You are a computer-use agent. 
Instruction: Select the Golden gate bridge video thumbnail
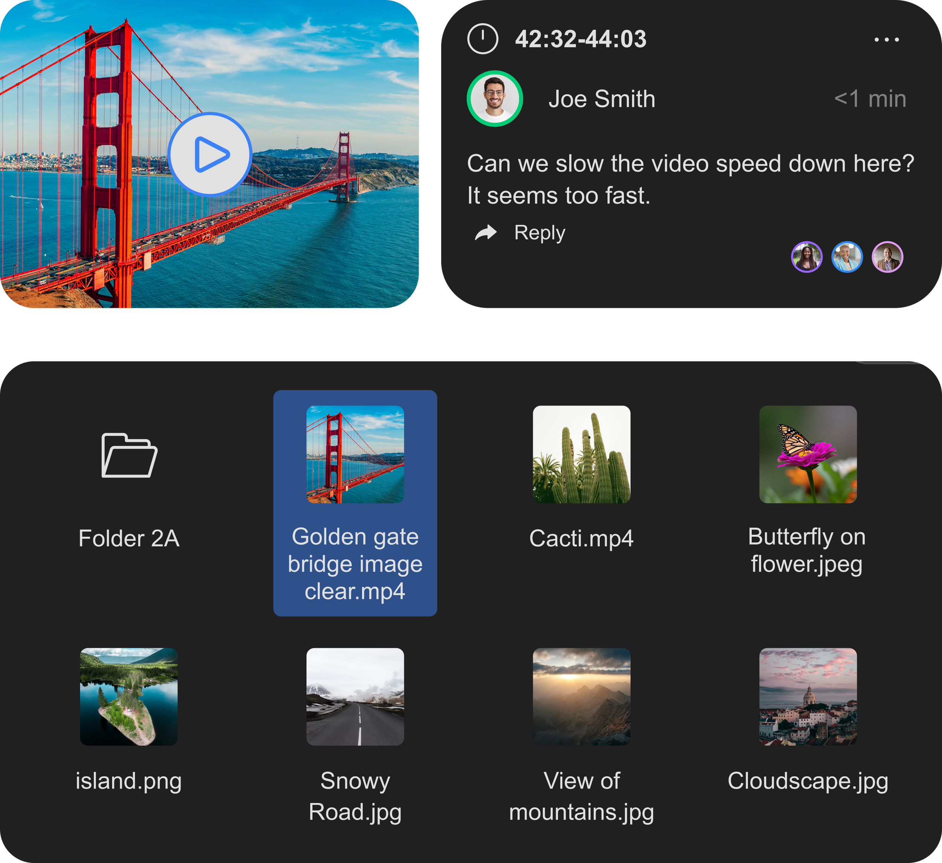click(355, 454)
